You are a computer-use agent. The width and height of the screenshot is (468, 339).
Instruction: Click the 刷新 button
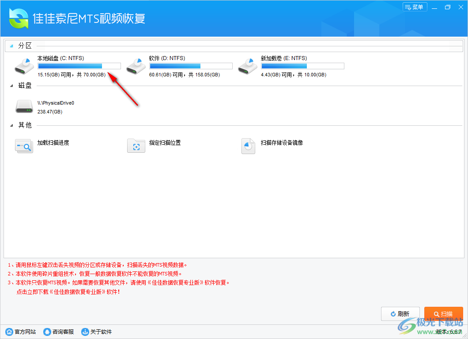400,314
